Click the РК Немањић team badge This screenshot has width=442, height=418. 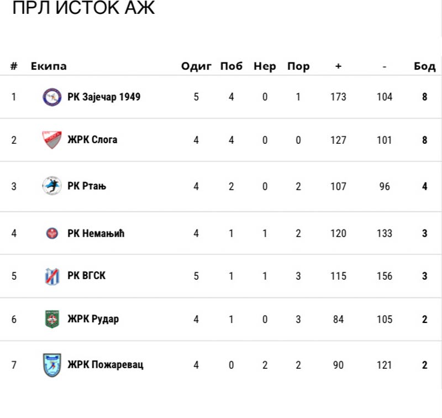pyautogui.click(x=52, y=233)
